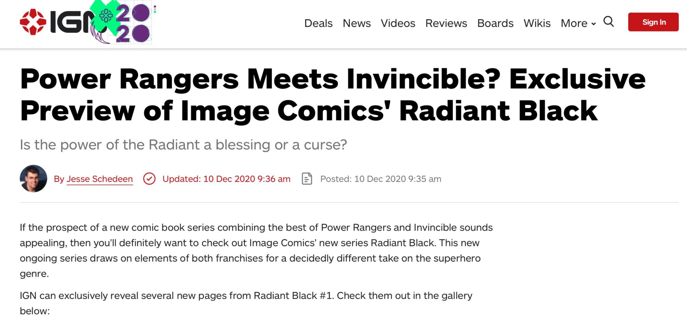Screen dimensions: 687x322
Task: Click the updated checkmark circle icon
Action: coord(149,179)
